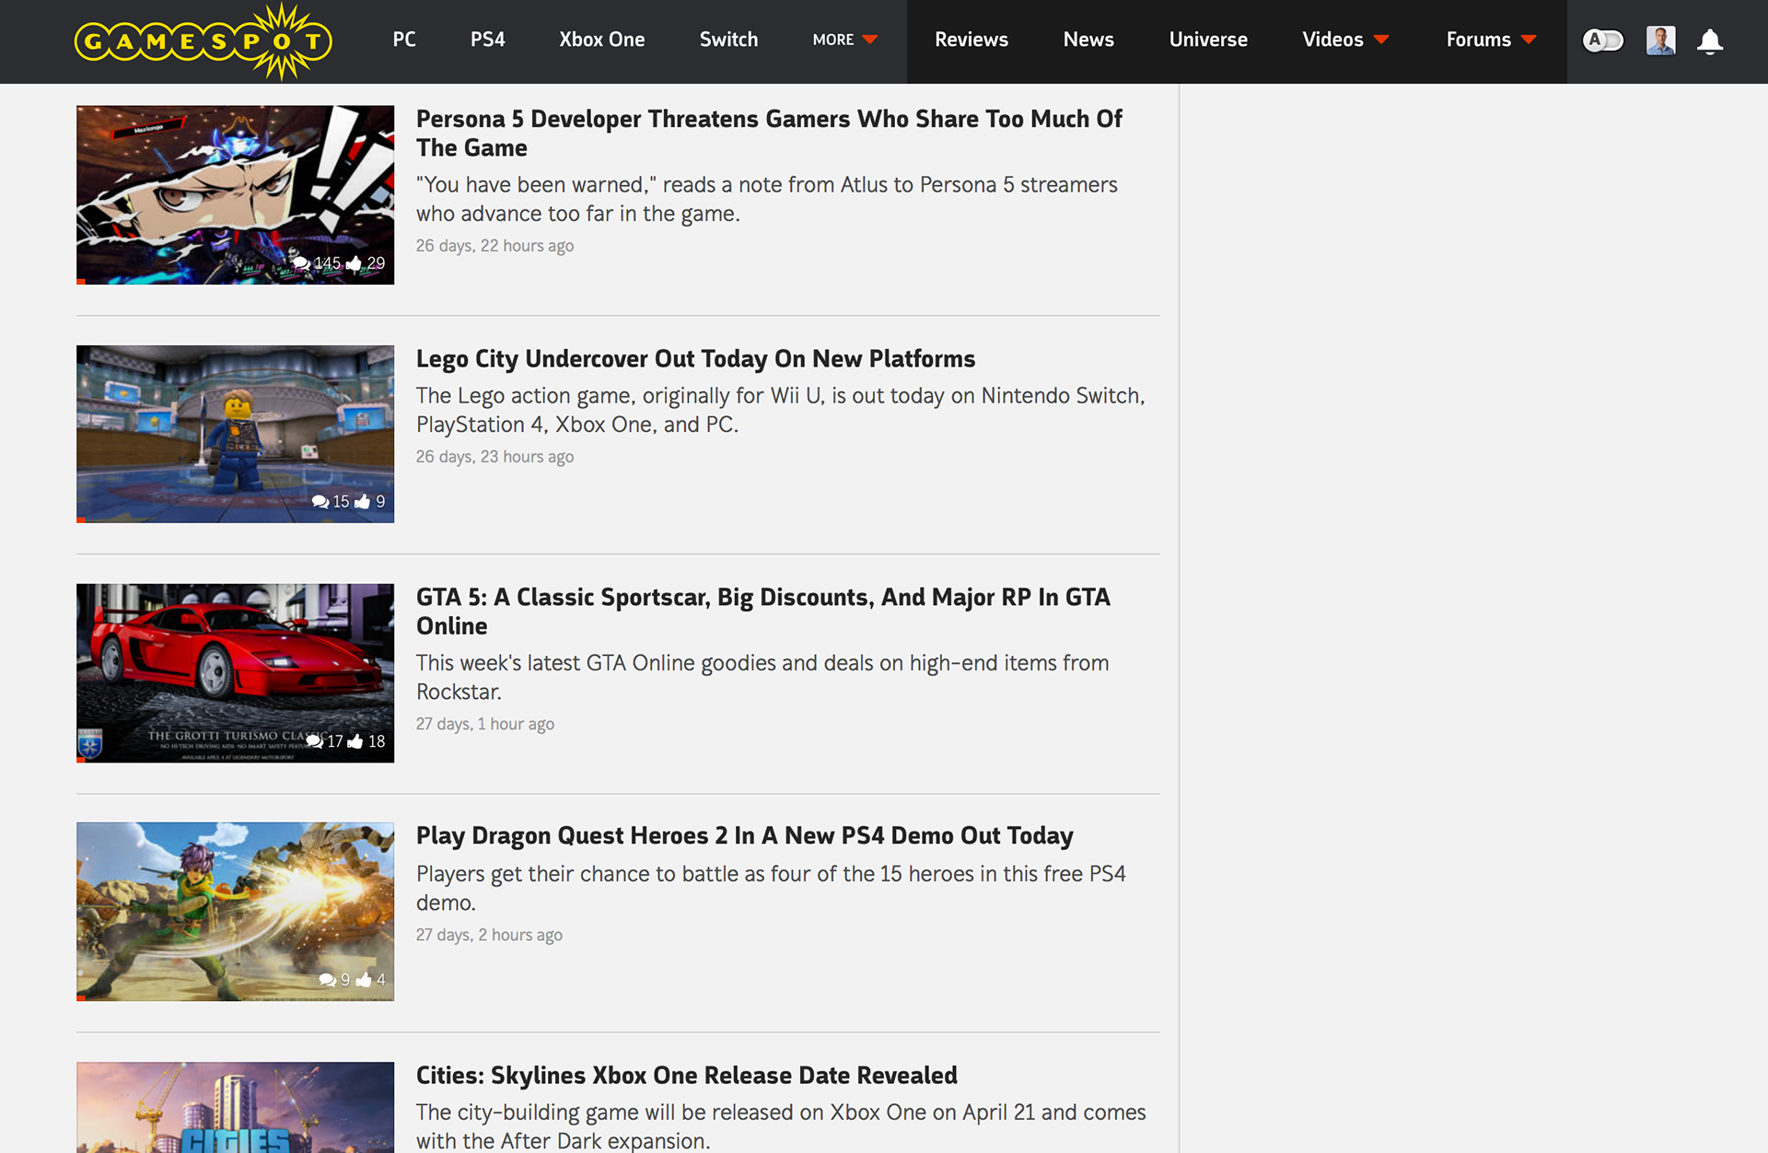Click the Cities Skylines thumbnail
Viewport: 1768px width, 1153px height.
235,1107
